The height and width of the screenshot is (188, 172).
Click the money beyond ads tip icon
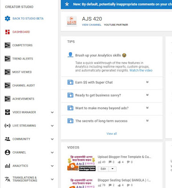tap(70, 108)
